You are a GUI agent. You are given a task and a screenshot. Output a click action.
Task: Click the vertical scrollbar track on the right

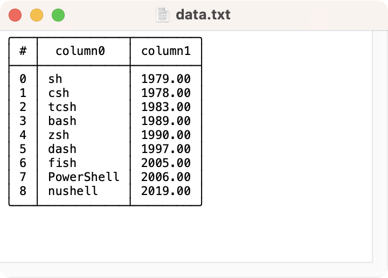coord(380,145)
